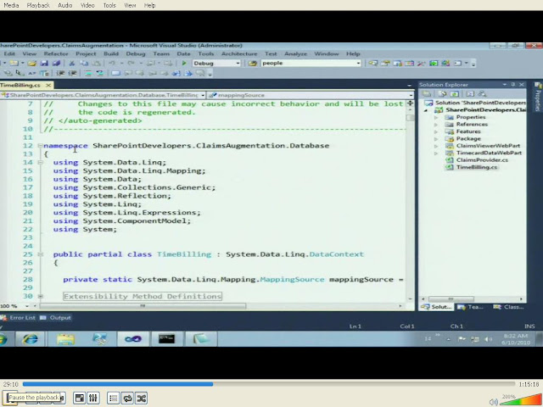Collapse the namespace code region

click(40, 146)
